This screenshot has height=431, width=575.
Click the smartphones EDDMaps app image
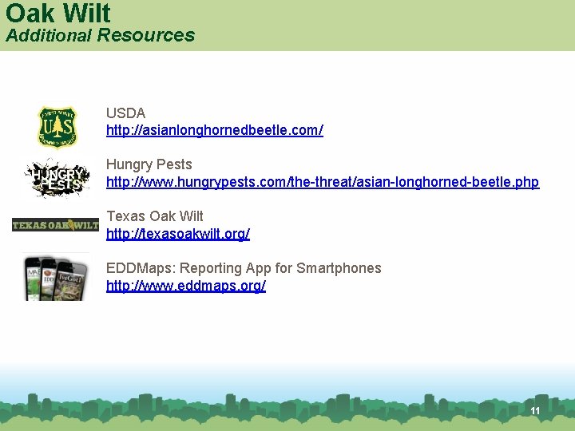pos(56,278)
